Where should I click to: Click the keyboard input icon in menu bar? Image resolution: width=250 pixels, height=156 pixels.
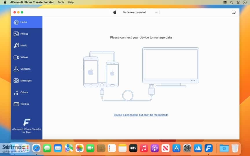coord(225,2)
